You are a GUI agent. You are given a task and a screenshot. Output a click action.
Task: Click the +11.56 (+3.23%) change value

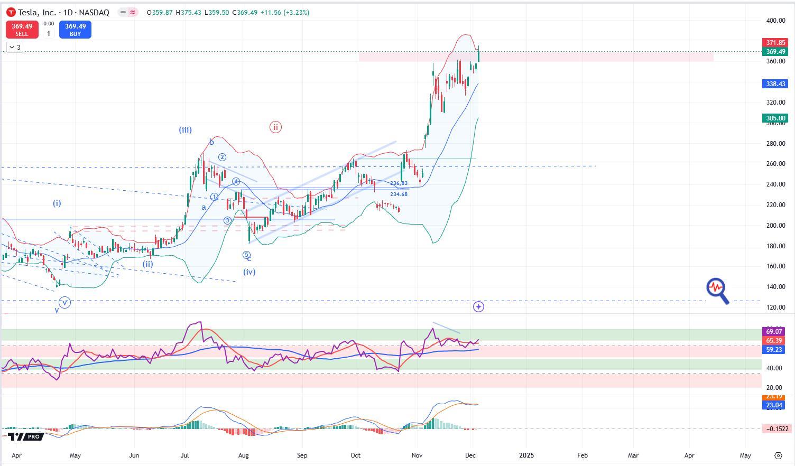[285, 12]
